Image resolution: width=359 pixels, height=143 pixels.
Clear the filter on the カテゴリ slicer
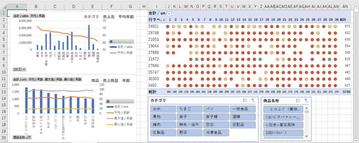[253, 100]
